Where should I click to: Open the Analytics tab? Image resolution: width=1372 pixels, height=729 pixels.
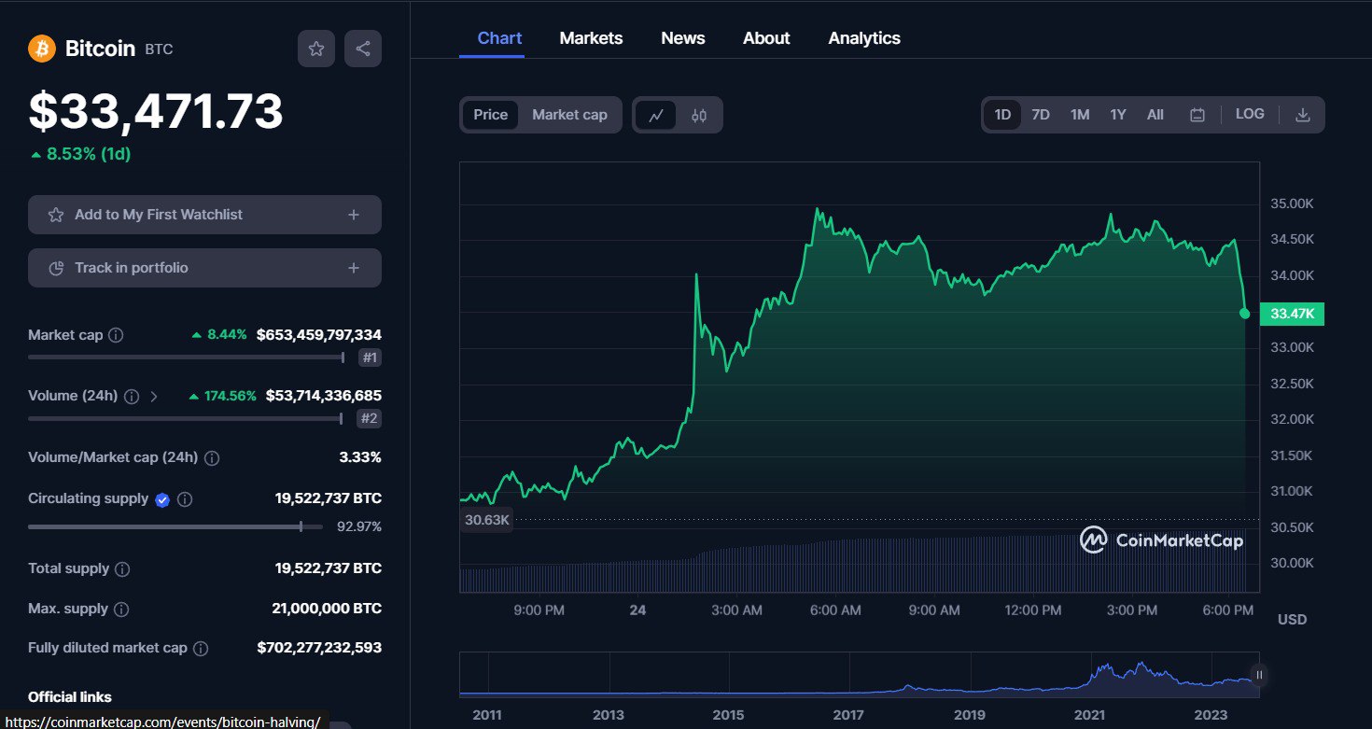point(864,38)
